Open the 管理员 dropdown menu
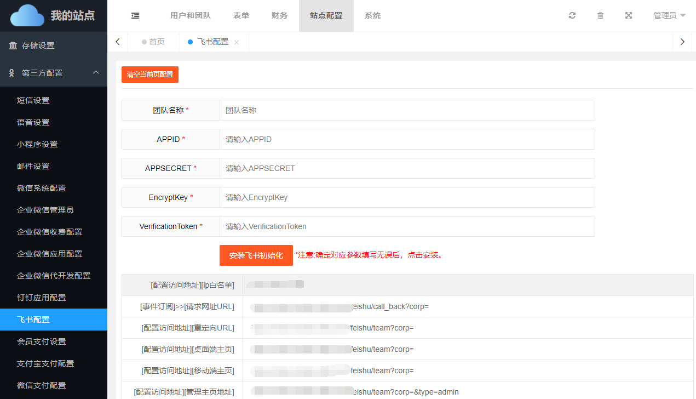 [x=669, y=16]
